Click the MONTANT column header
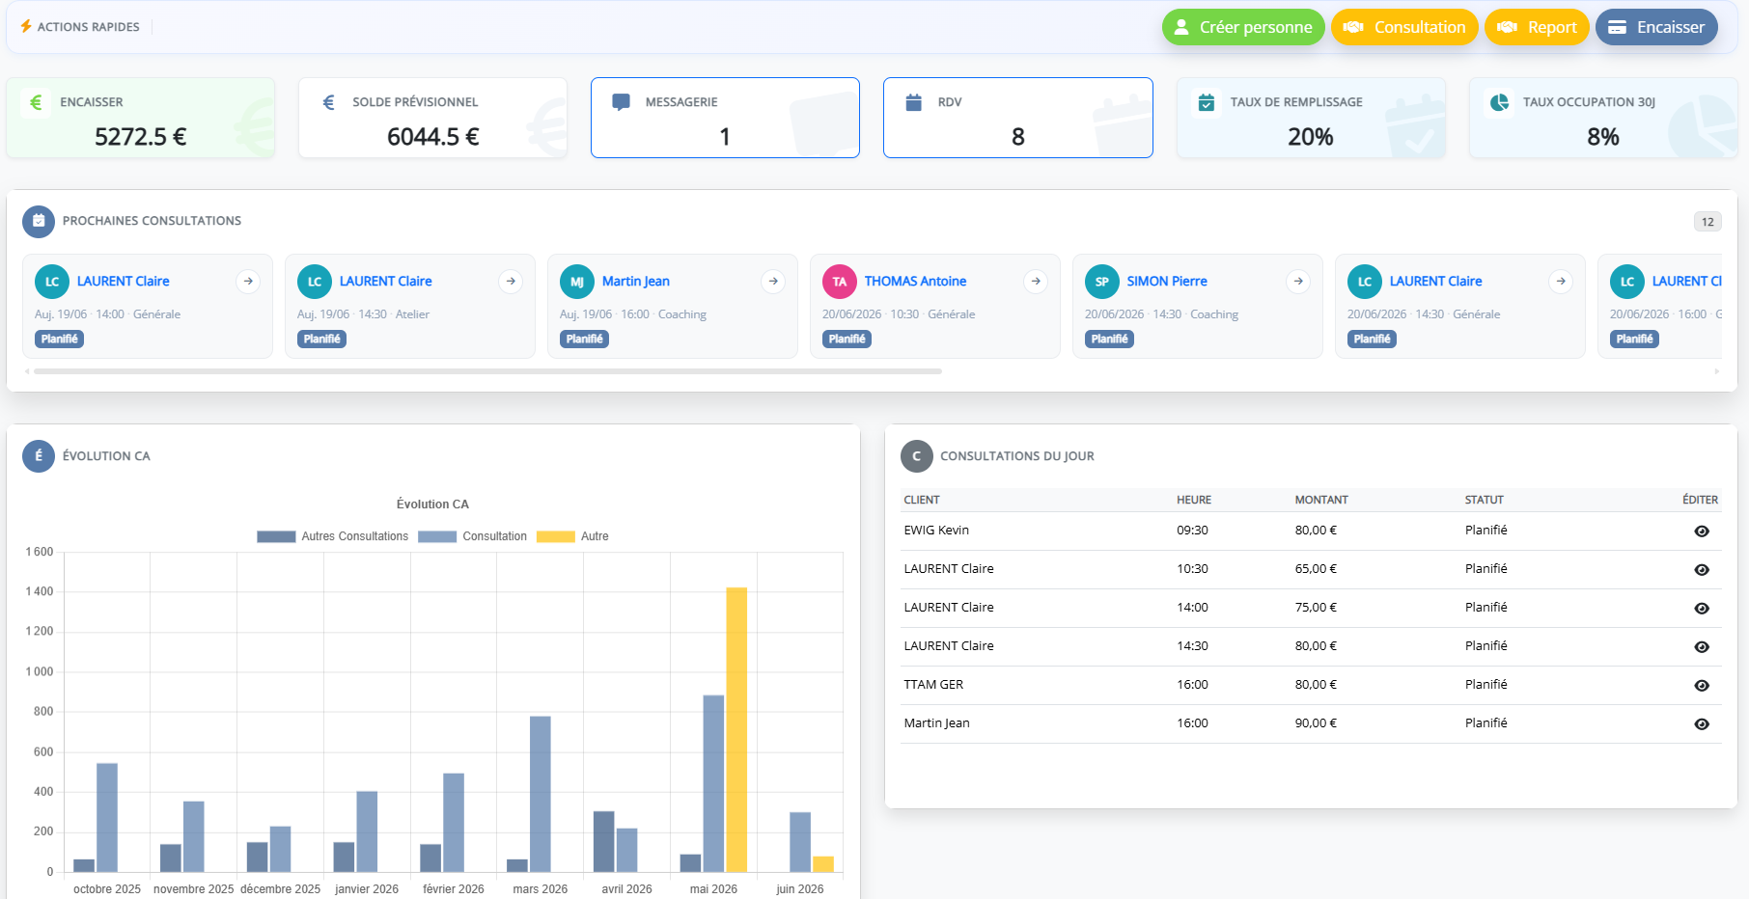 tap(1321, 500)
